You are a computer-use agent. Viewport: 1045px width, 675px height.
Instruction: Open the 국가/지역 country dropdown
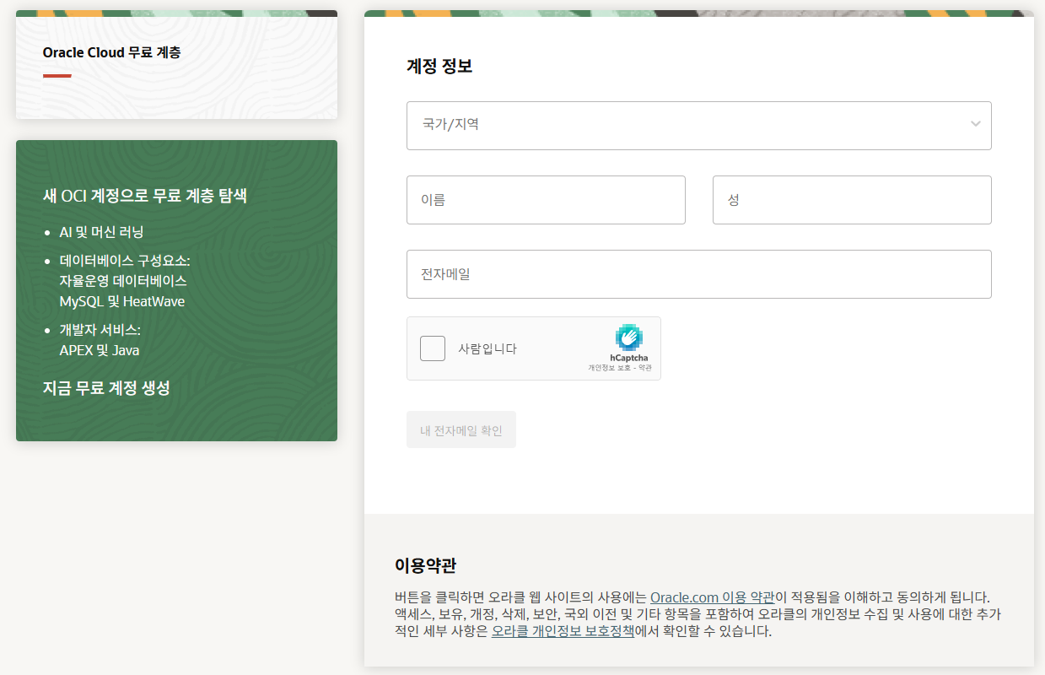tap(698, 126)
